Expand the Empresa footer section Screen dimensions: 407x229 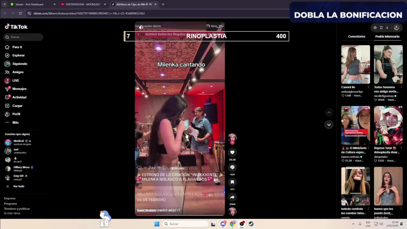(x=10, y=198)
